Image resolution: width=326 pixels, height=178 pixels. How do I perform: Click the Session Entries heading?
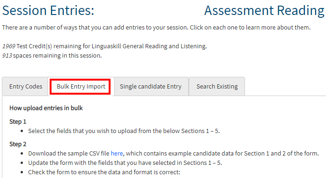coord(48,10)
